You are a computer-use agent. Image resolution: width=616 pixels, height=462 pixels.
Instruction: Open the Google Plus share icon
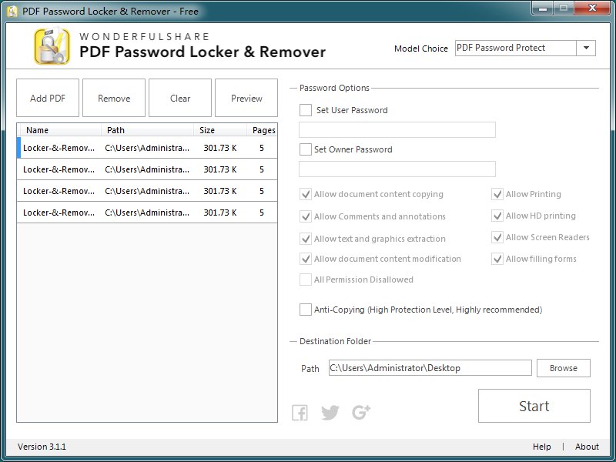(x=360, y=412)
